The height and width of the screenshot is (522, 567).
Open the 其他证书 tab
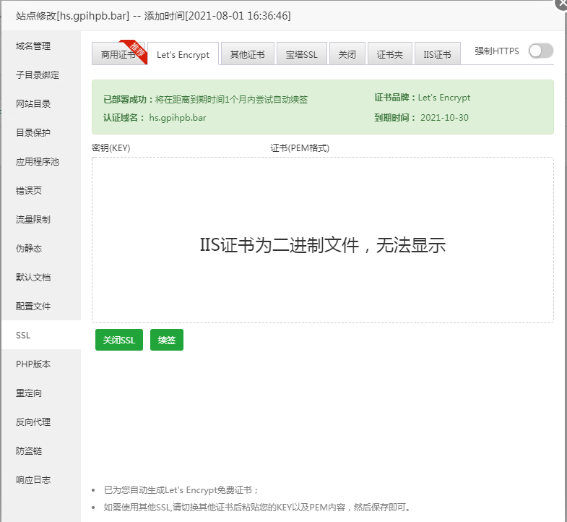pos(247,54)
